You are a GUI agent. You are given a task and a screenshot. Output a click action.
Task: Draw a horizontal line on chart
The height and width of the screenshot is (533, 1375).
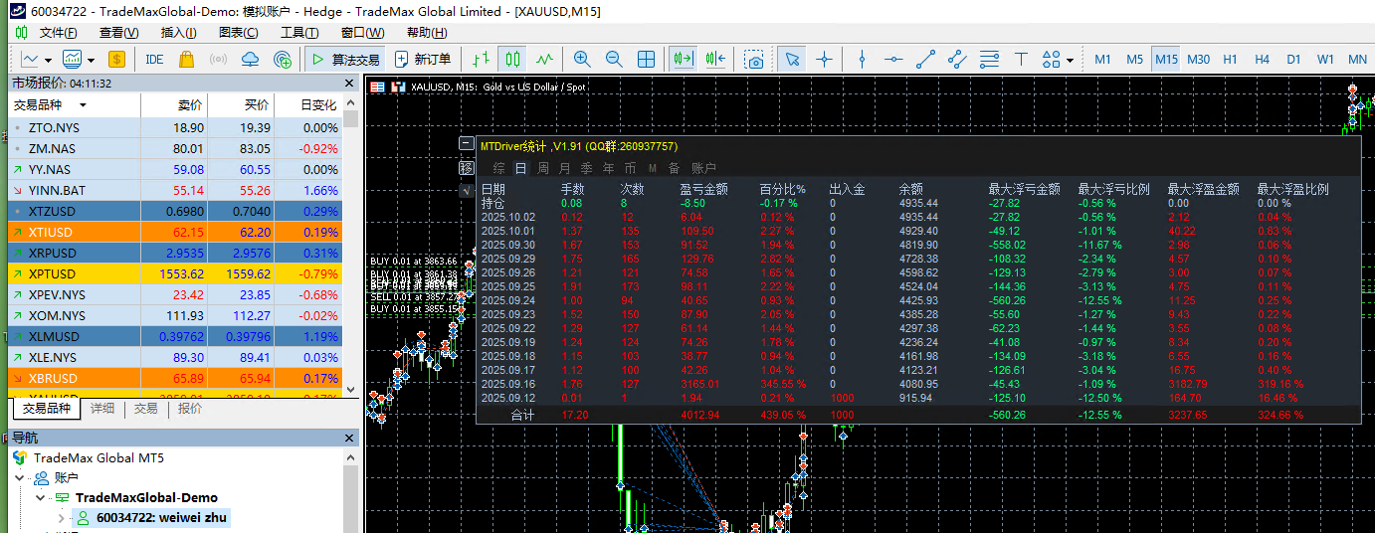[893, 60]
